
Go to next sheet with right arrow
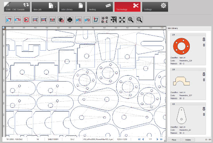click(157, 139)
